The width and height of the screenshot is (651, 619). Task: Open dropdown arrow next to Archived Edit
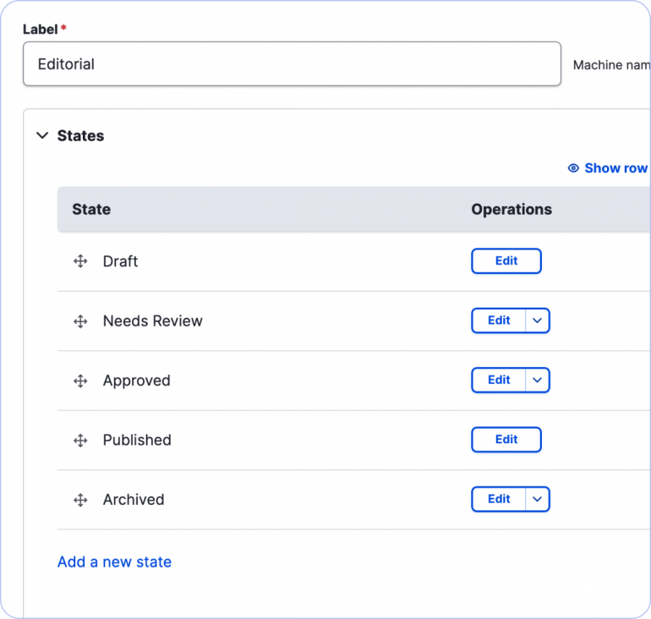click(537, 499)
